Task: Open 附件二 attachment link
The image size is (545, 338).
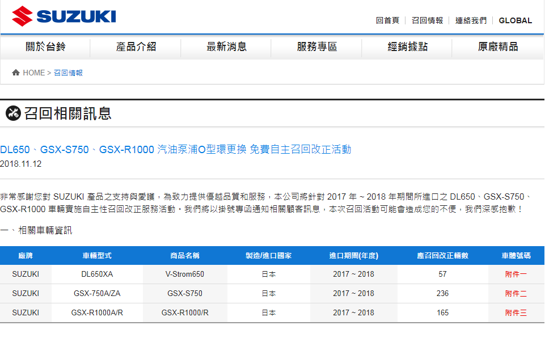Action: (516, 294)
